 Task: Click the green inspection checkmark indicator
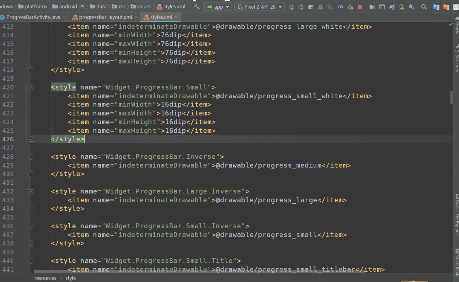coord(451,24)
